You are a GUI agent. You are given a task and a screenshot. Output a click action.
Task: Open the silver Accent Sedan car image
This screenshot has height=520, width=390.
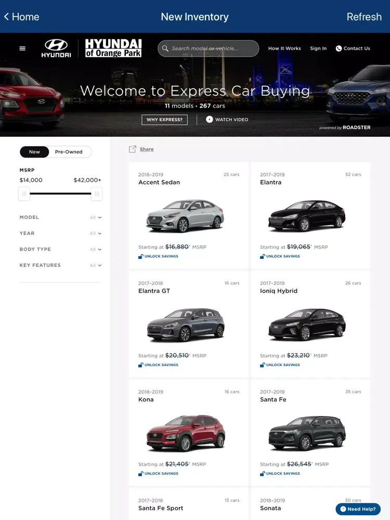click(x=186, y=216)
